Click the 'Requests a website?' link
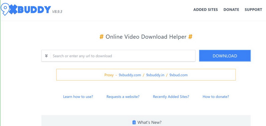This screenshot has height=126, width=266. pos(123,96)
